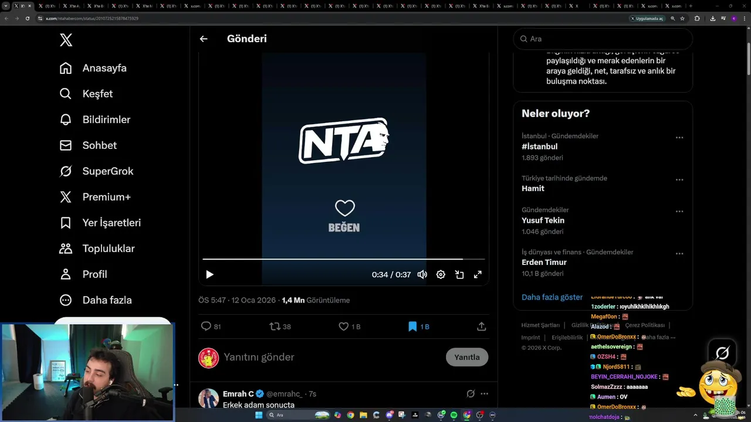Screen dimensions: 751x422
Task: Open replies via comment icon showing 81
Action: [211, 326]
